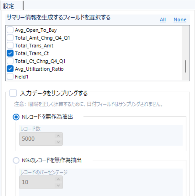Check the Total_Amt_Chng_Q4_Q1 checkbox
Viewport: 195px width, 196px height.
[x=10, y=38]
